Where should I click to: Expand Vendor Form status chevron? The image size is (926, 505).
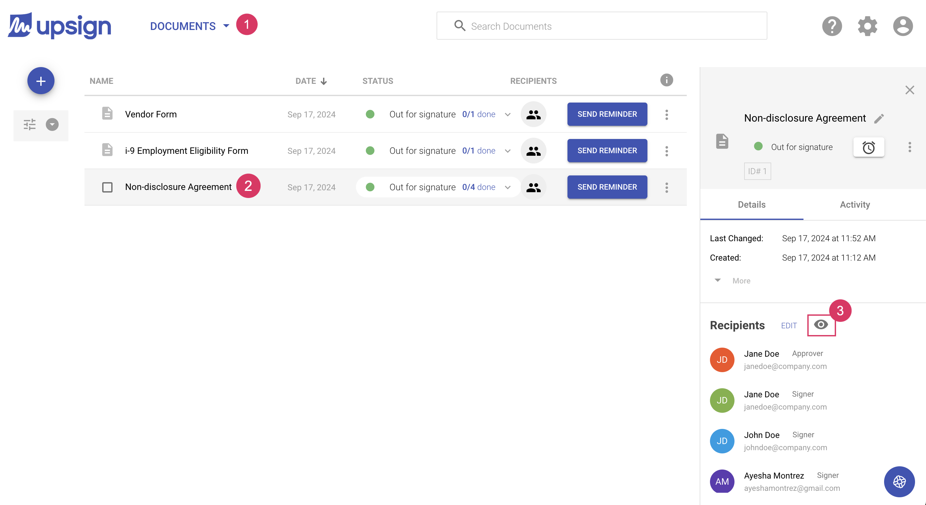(507, 115)
